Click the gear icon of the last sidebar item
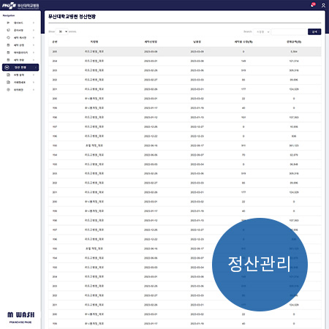329x329 pixels. pyautogui.click(x=8, y=90)
